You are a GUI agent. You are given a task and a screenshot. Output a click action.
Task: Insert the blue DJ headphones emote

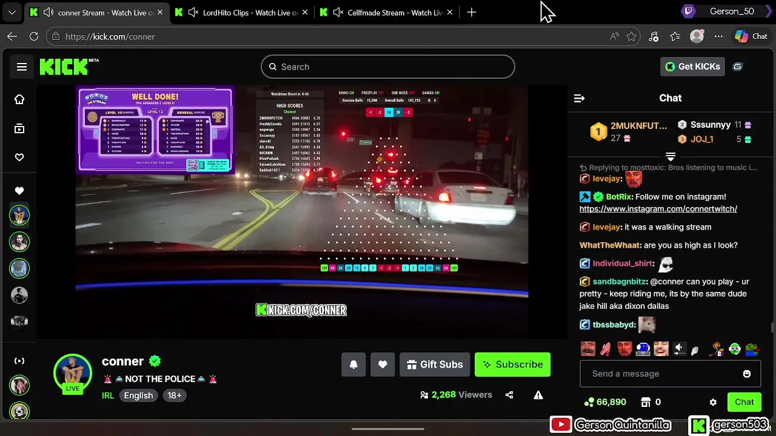click(643, 349)
